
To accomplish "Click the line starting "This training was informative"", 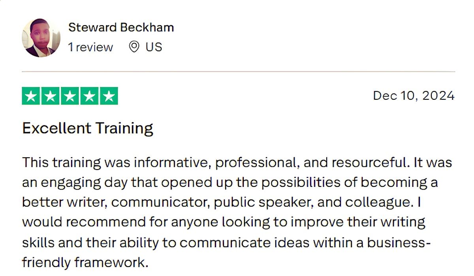I will [x=237, y=162].
